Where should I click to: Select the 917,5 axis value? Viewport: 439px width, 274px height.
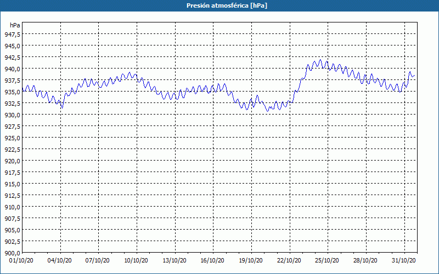click(x=12, y=173)
